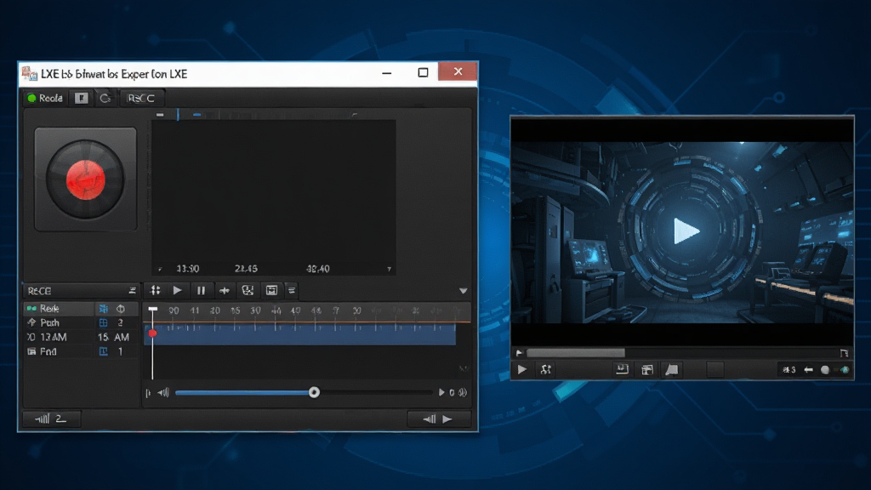Screen dimensions: 871x490
Task: Open the circular-arrow tab left of RSCC
Action: pyautogui.click(x=105, y=99)
